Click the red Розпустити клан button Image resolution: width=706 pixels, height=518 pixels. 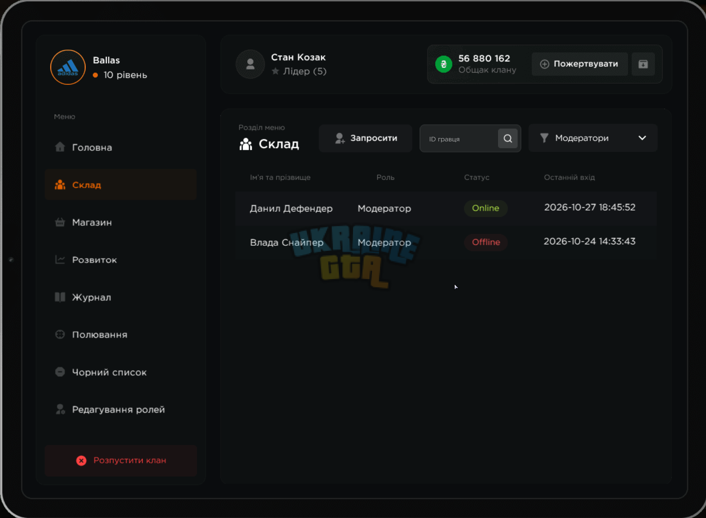tap(121, 461)
